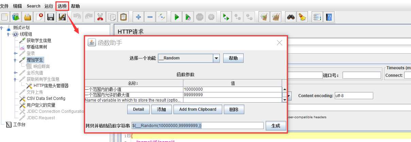Open the Templates toolbar icon
This screenshot has height=142, width=411.
click(x=16, y=17)
